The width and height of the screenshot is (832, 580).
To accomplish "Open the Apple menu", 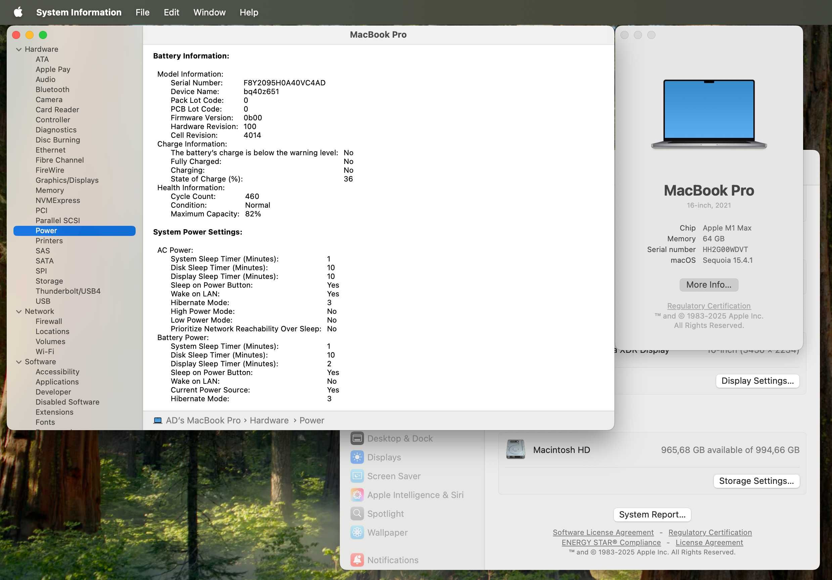I will 18,12.
